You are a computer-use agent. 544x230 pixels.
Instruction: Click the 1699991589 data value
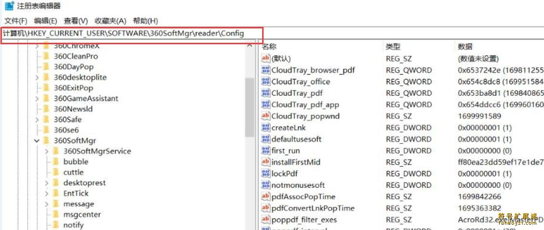[479, 115]
